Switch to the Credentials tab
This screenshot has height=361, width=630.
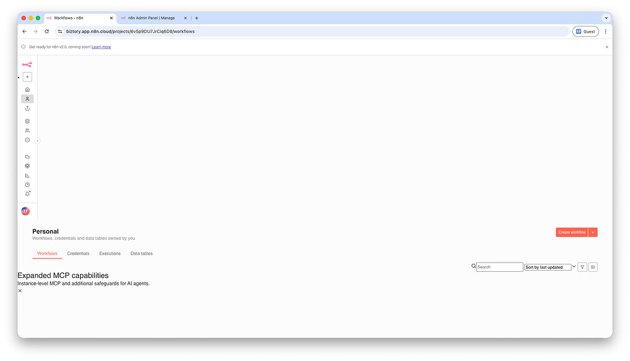[78, 253]
